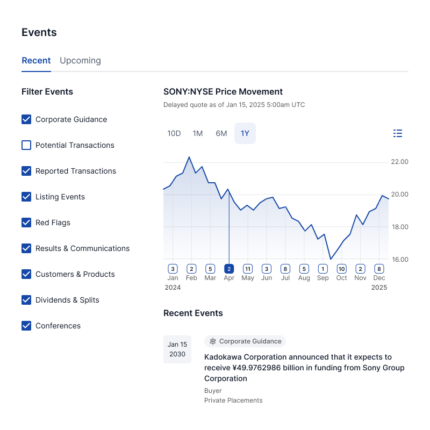Select the active 1Y range button

point(245,133)
